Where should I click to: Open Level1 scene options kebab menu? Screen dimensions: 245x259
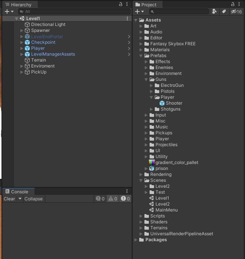coord(127,19)
